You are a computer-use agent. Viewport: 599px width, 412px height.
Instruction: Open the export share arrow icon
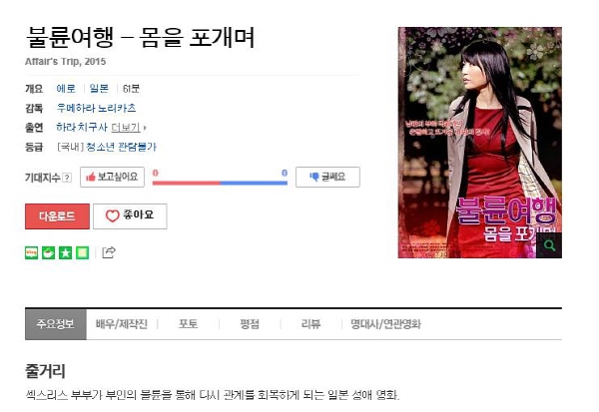click(x=109, y=252)
